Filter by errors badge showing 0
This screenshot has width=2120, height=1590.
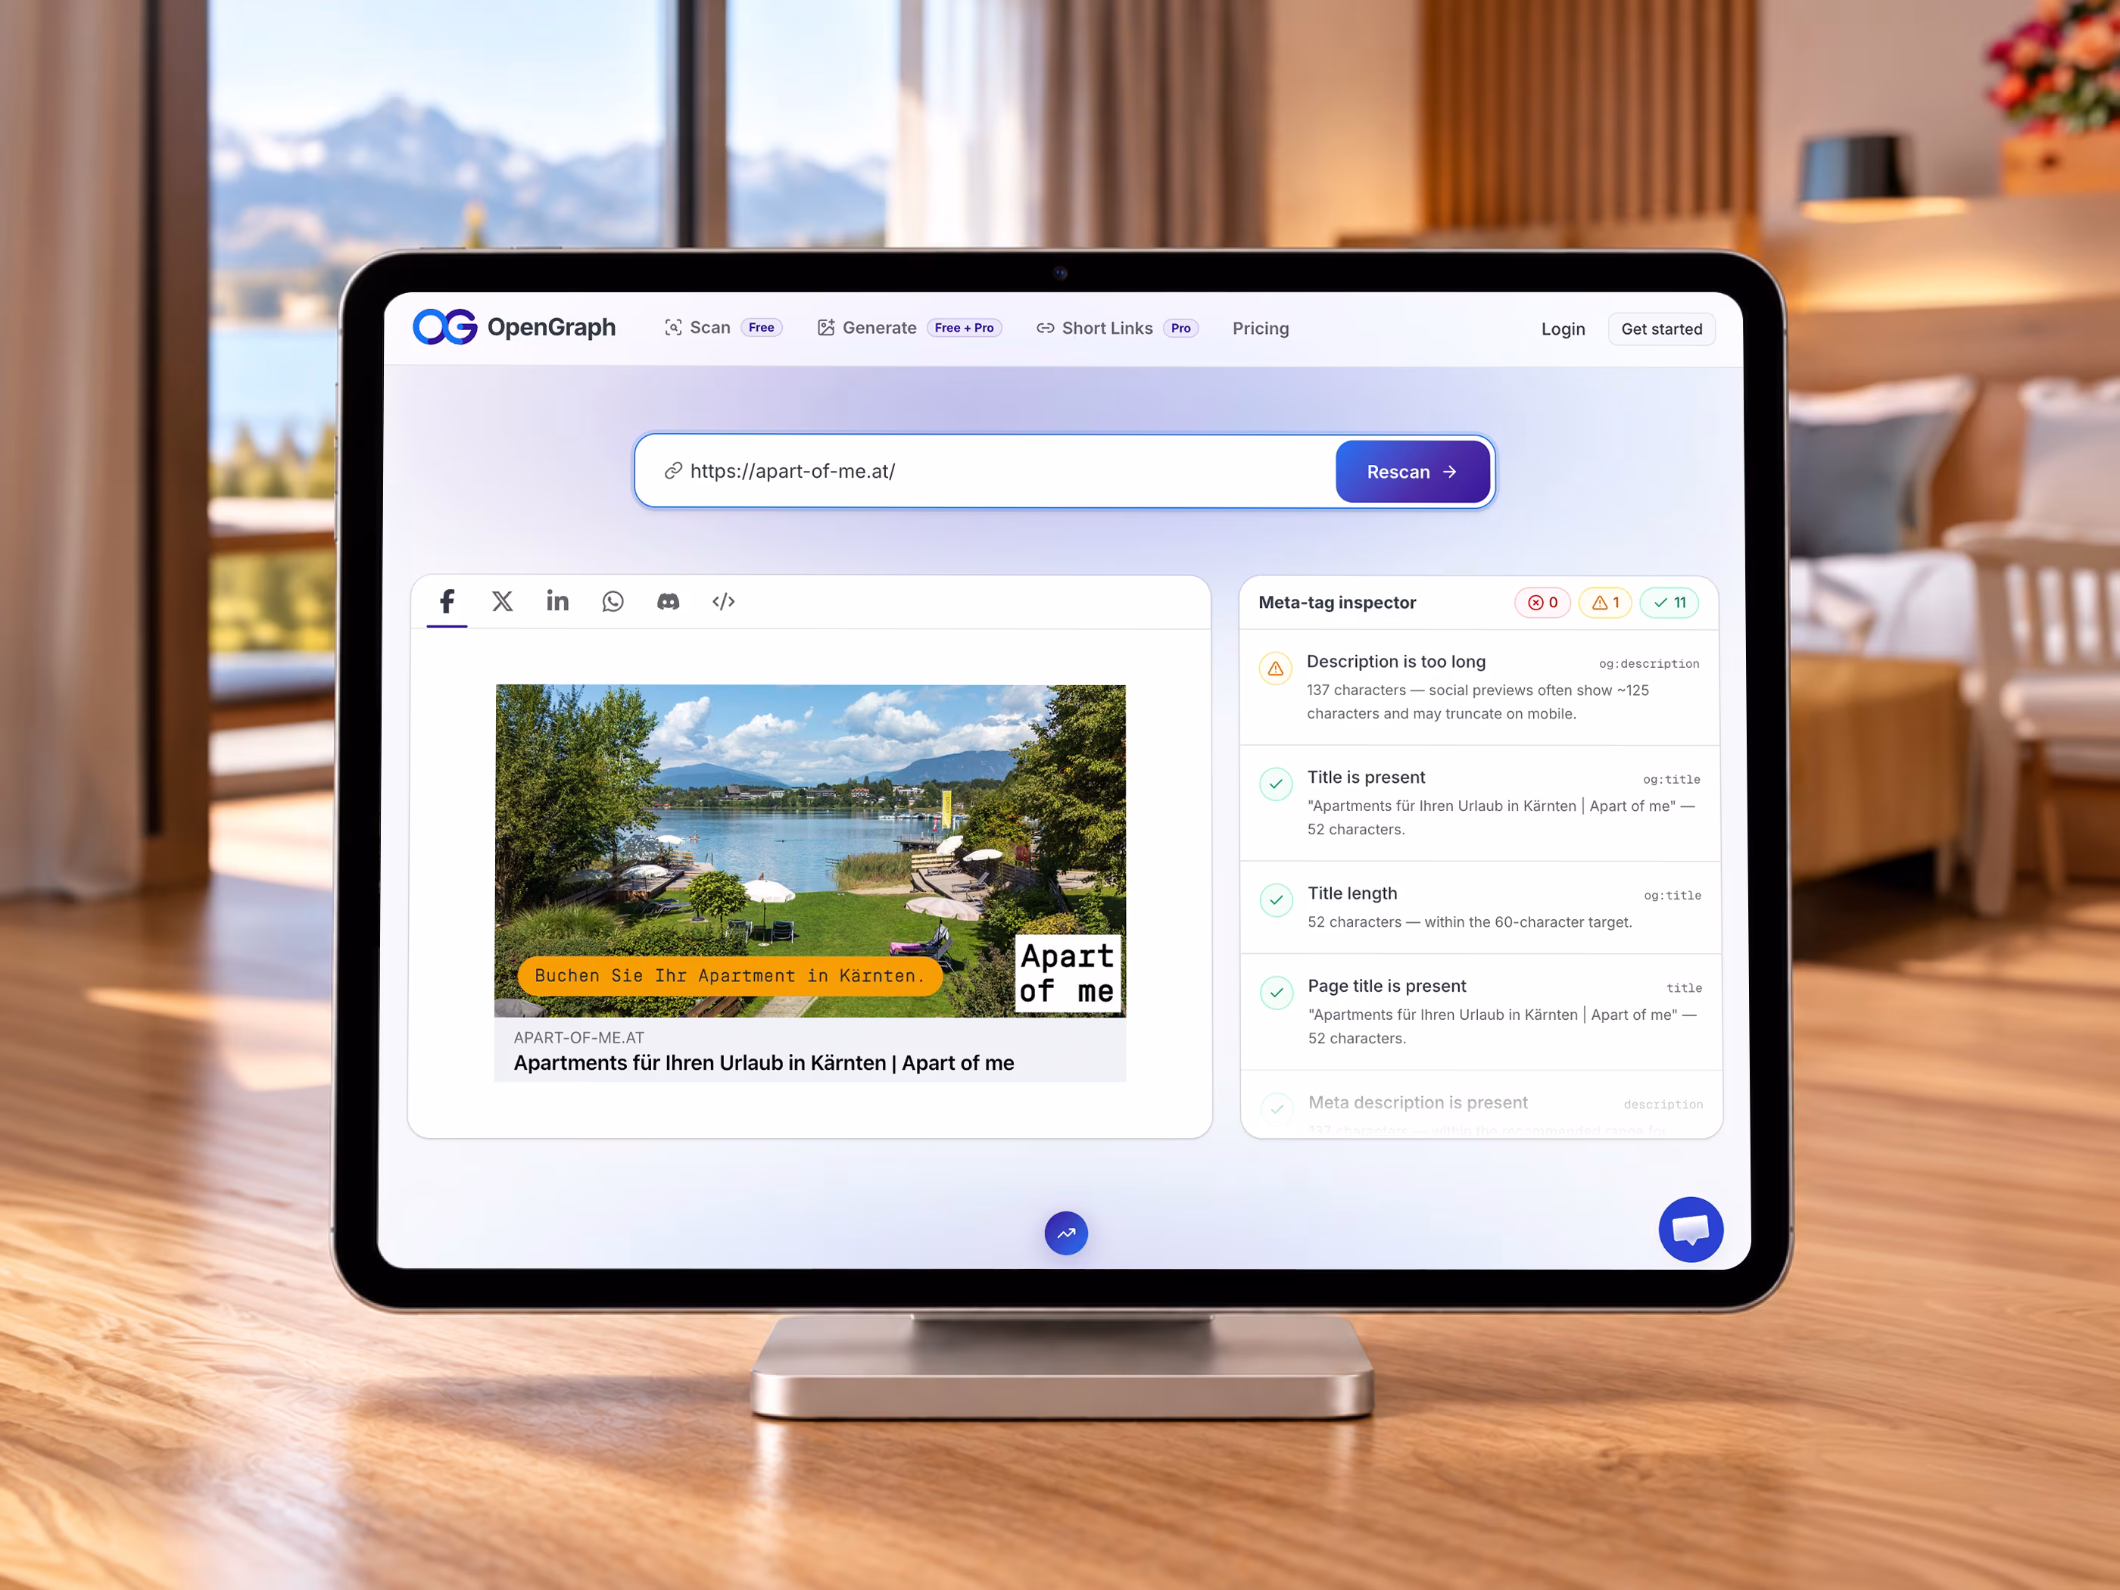pyautogui.click(x=1542, y=603)
